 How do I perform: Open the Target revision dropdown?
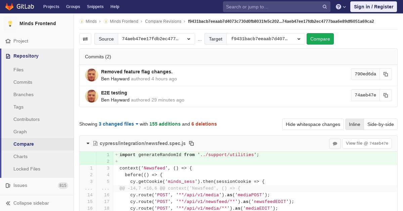tap(266, 39)
